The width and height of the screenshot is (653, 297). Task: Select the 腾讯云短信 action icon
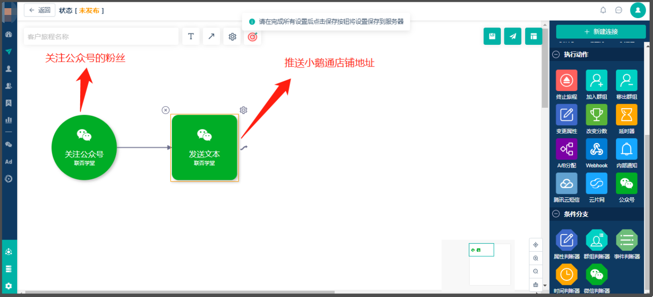pyautogui.click(x=566, y=183)
